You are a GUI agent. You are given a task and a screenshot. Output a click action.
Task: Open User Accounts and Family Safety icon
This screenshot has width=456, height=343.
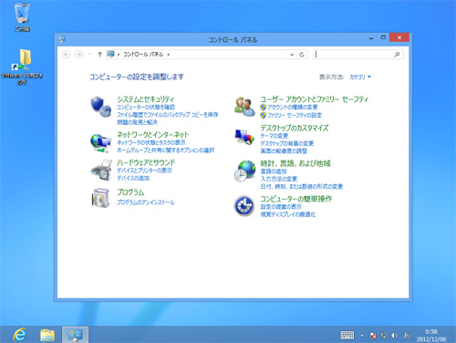tap(244, 107)
